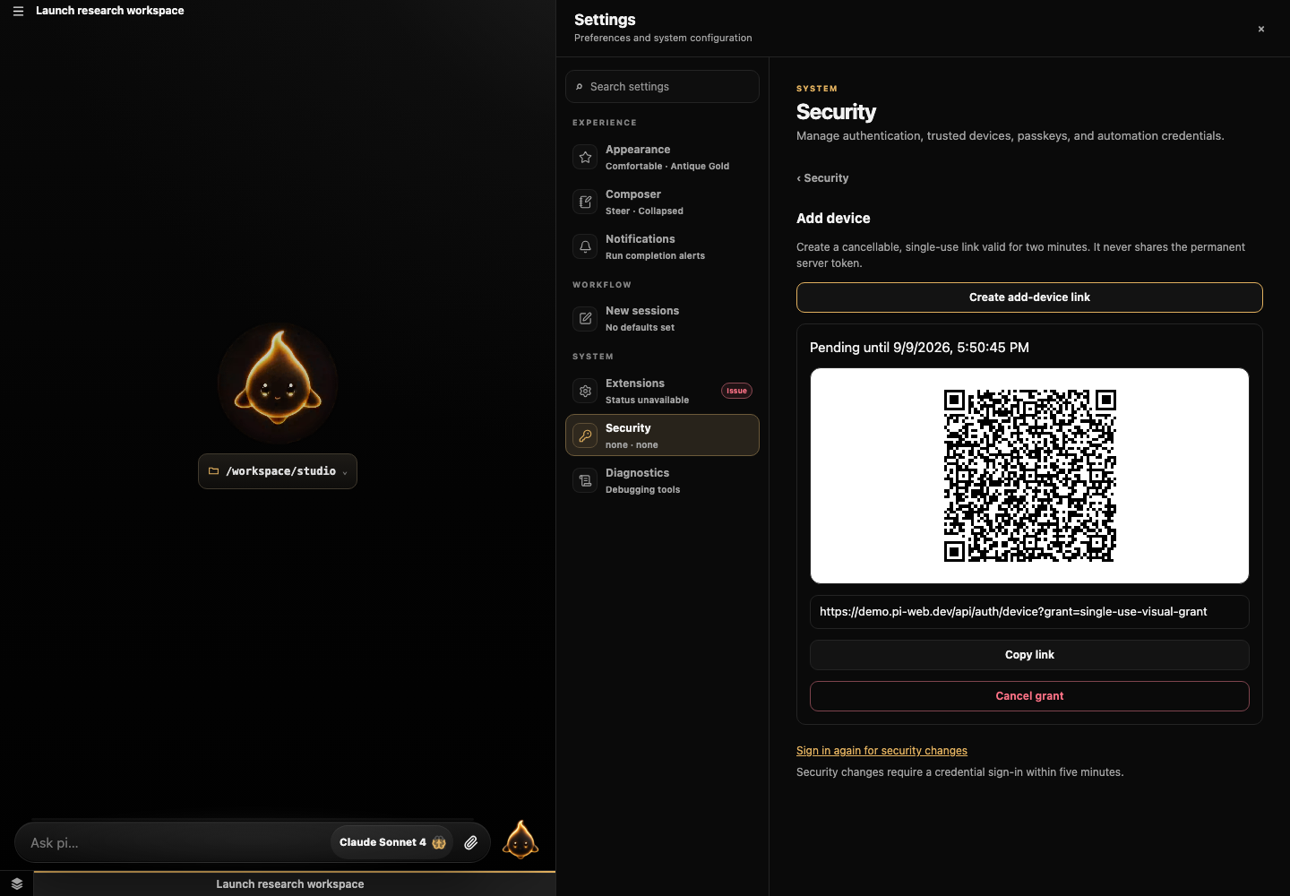The image size is (1290, 896).
Task: Select the Security settings item
Action: pos(662,435)
